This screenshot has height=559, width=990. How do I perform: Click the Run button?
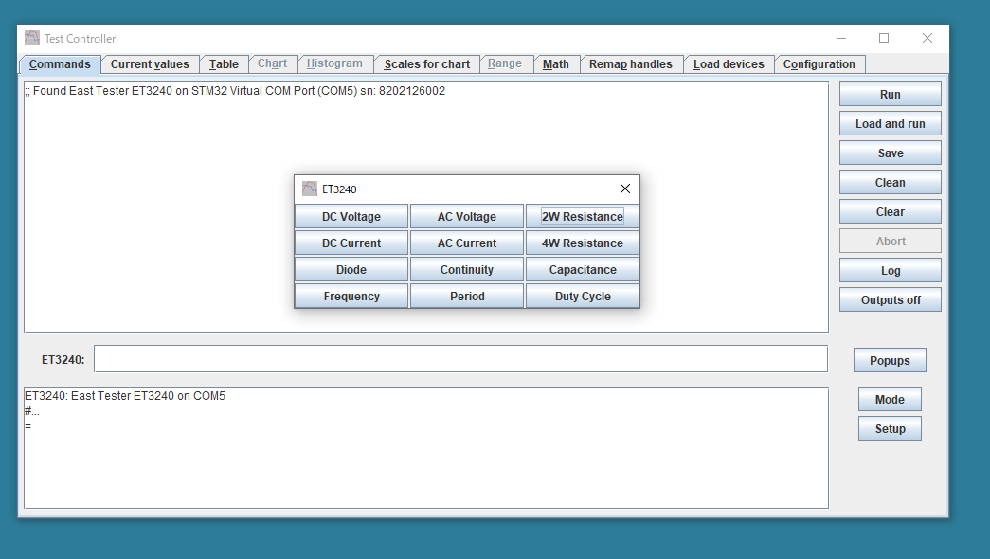click(891, 94)
